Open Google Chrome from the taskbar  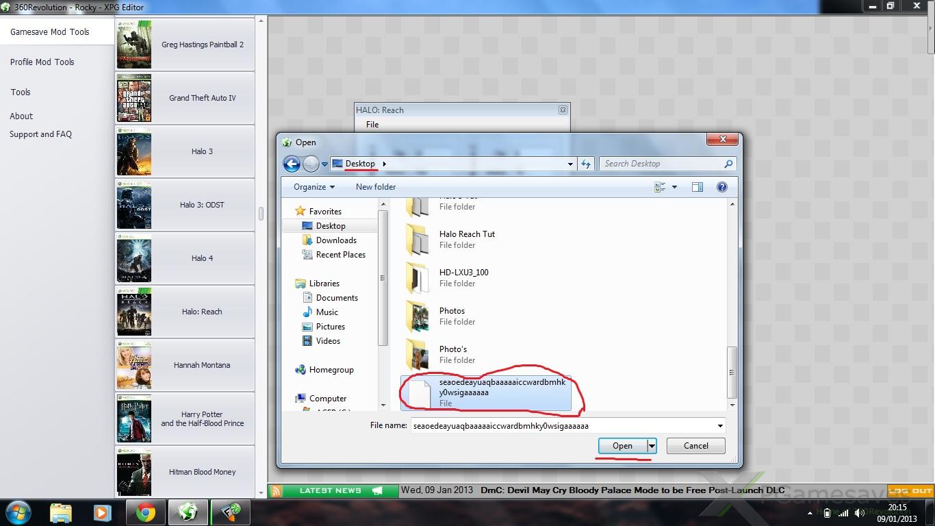pos(145,512)
